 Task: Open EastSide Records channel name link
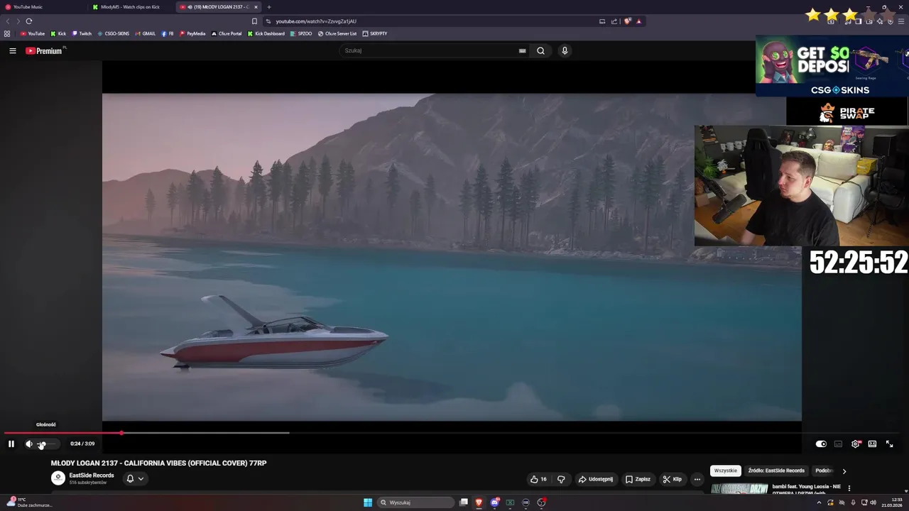pos(92,476)
